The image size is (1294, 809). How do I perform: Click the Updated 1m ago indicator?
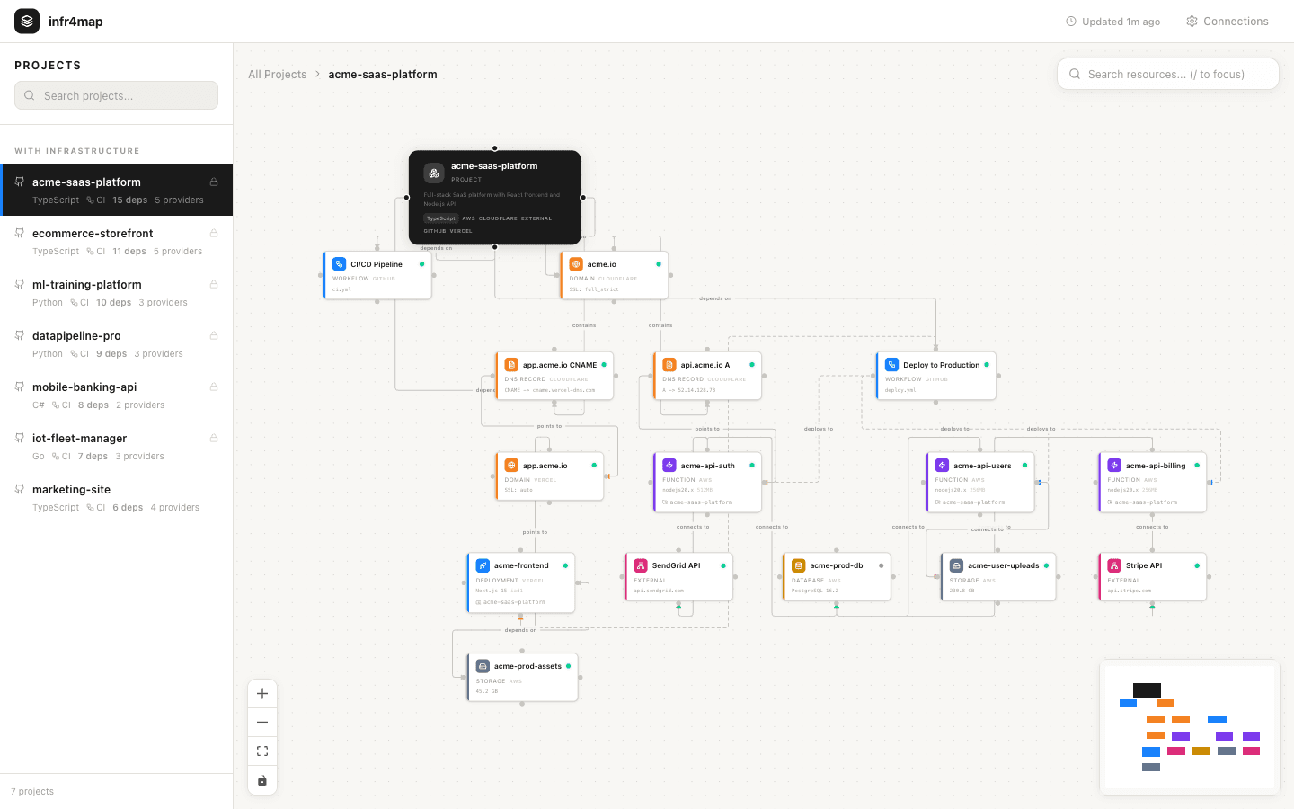1112,22
